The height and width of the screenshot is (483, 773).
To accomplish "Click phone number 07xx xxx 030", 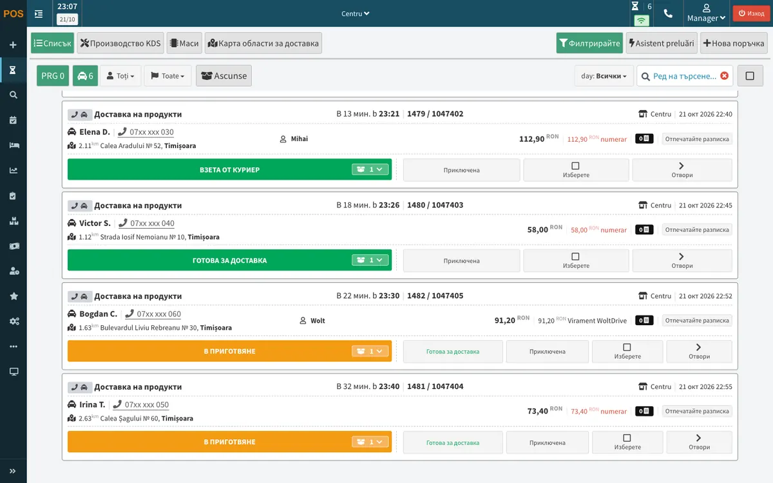I will (146, 132).
